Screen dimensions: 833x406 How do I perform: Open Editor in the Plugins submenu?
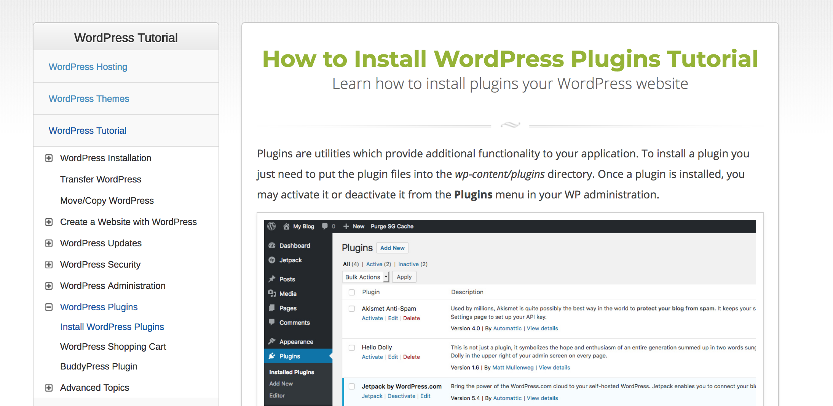pos(277,396)
